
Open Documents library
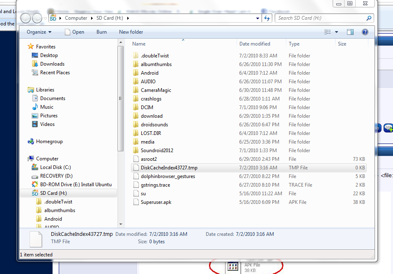pyautogui.click(x=53, y=98)
